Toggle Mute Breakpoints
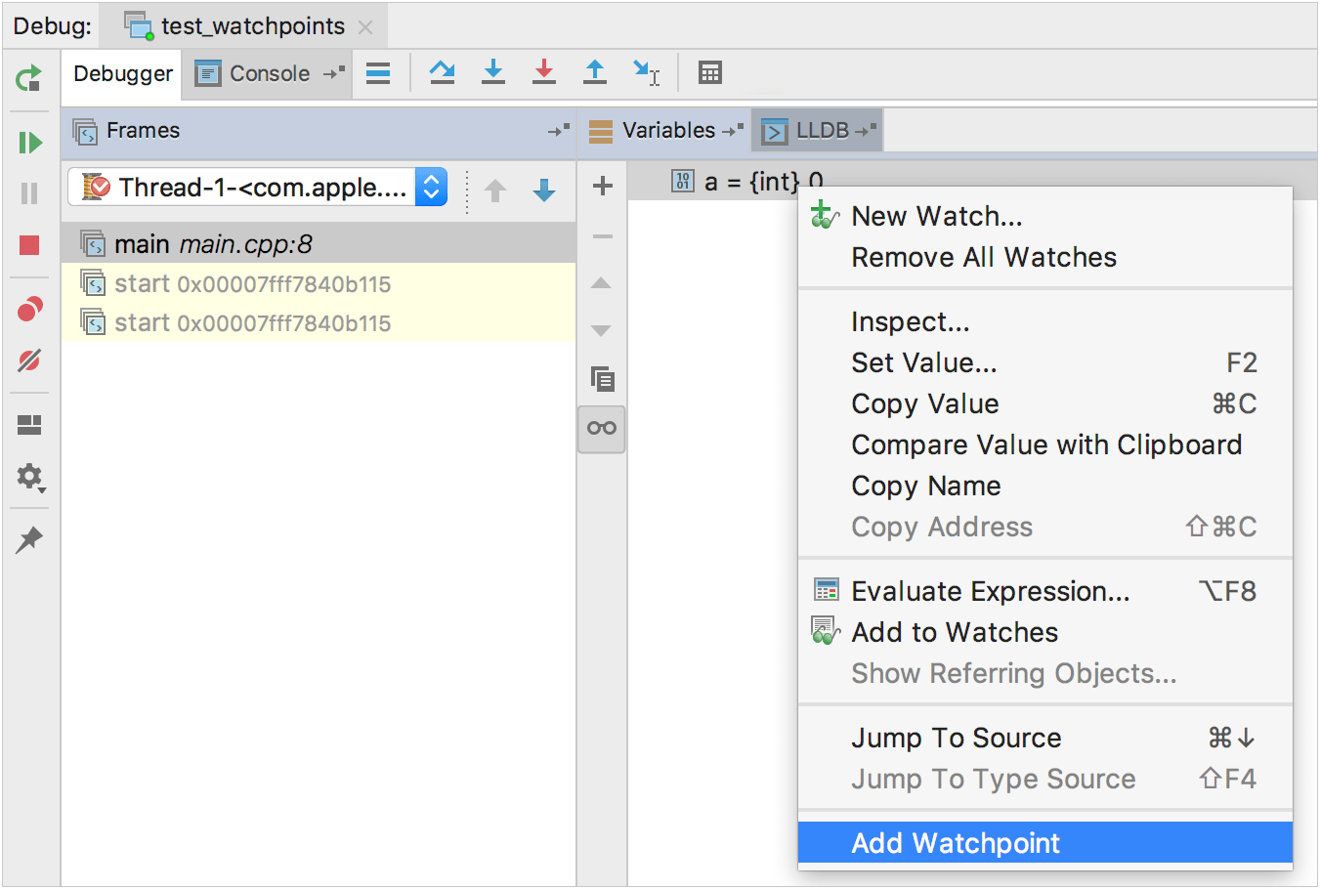The height and width of the screenshot is (889, 1320). 29,360
